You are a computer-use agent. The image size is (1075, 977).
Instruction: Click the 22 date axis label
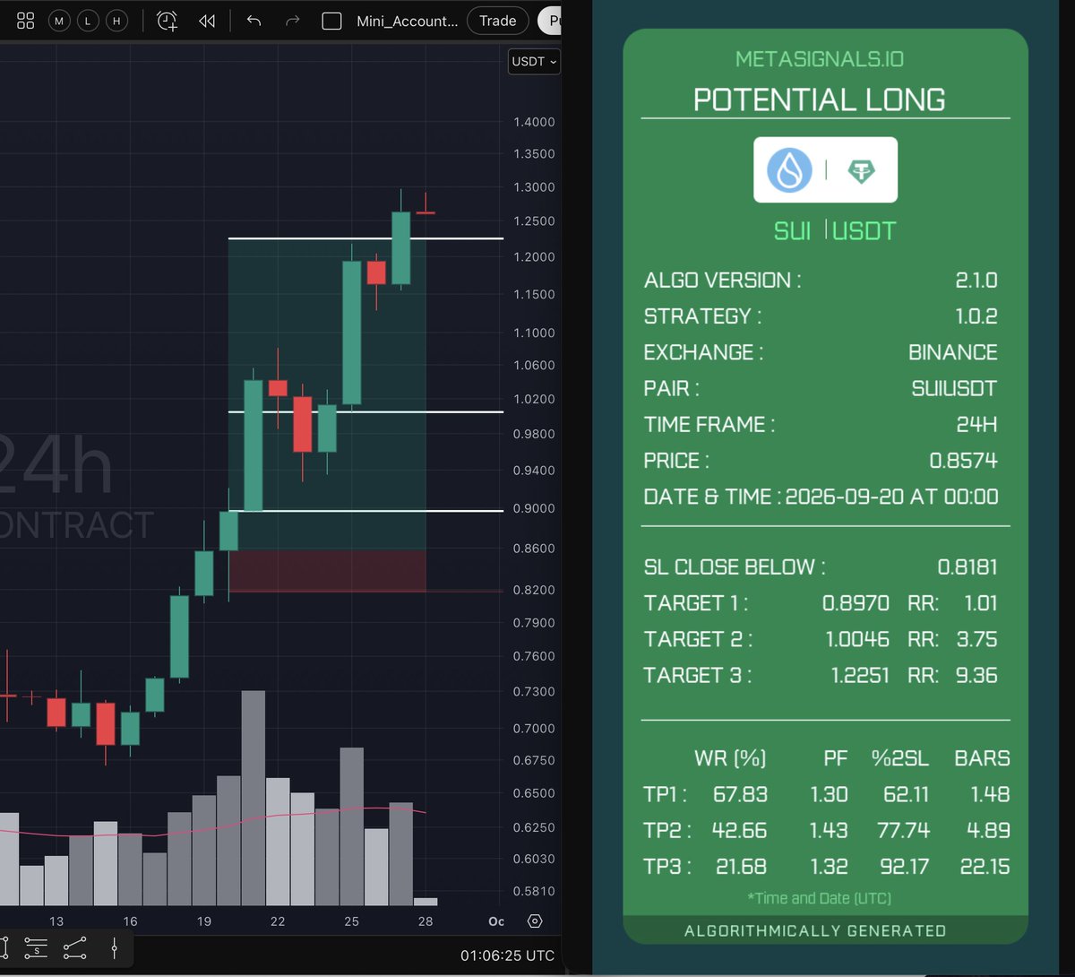[x=278, y=921]
